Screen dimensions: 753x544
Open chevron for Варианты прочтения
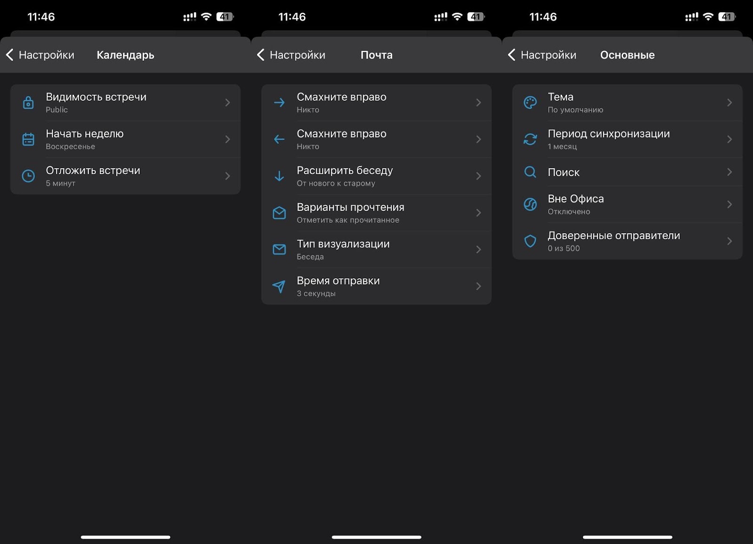(x=479, y=213)
